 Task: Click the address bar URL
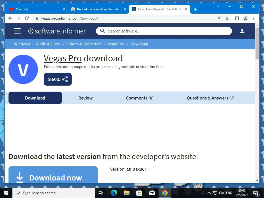pos(70,18)
